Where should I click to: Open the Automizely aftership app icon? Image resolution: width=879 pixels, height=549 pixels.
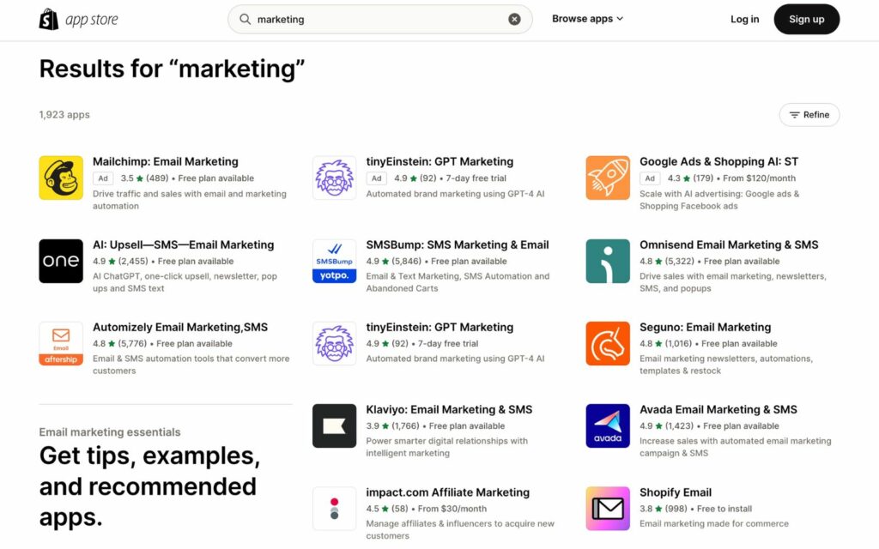[61, 343]
